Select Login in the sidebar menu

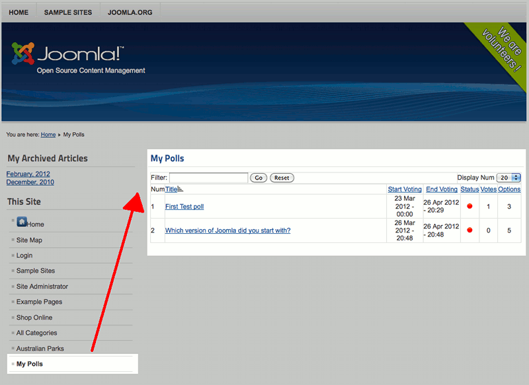click(x=24, y=256)
